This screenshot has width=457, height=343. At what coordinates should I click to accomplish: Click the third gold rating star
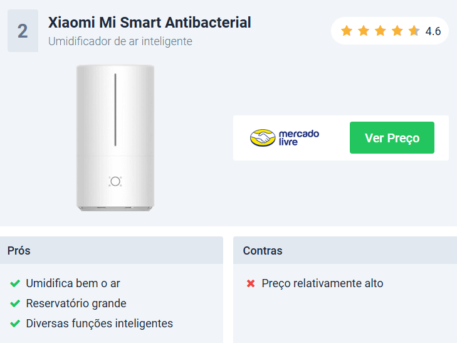click(380, 31)
